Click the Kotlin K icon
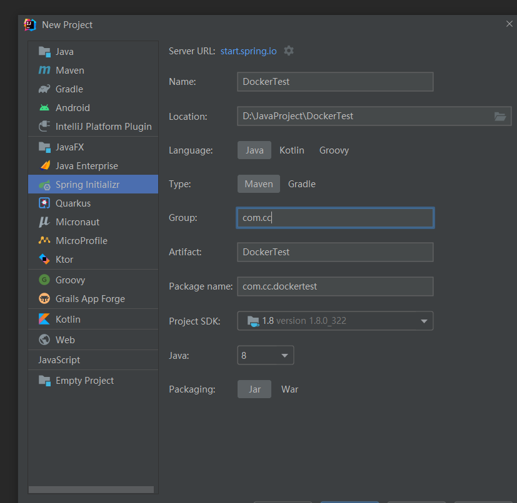Screen dimensions: 517x503 (44, 319)
